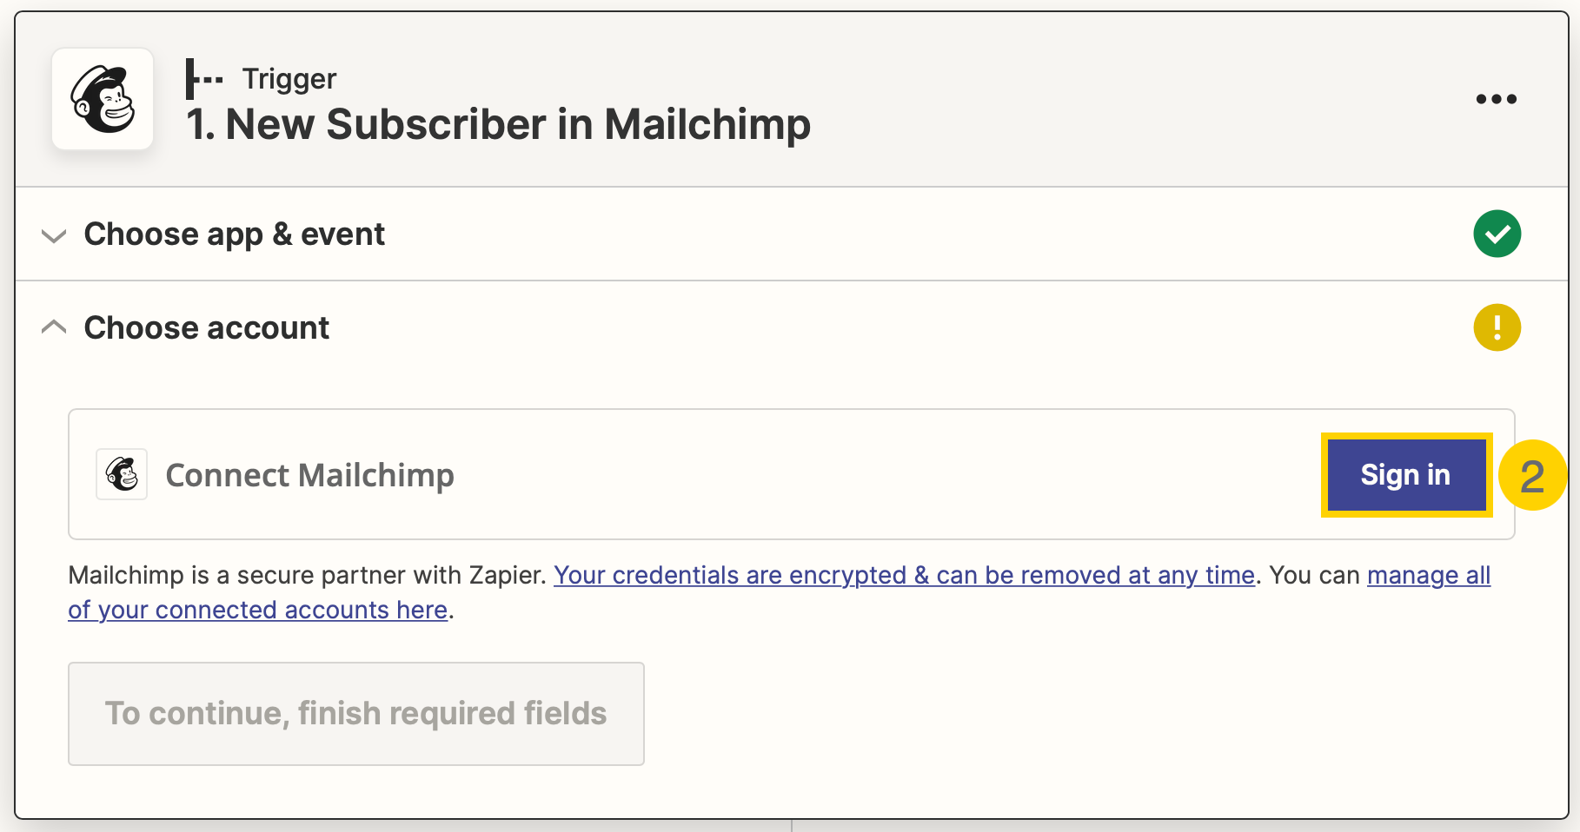Collapse the Choose account chevron
Viewport: 1580px width, 832px height.
click(54, 327)
